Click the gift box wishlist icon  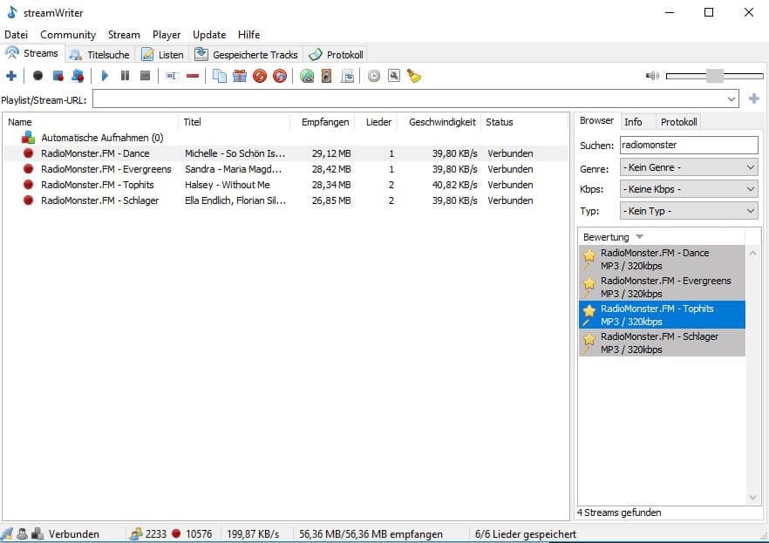coord(240,77)
